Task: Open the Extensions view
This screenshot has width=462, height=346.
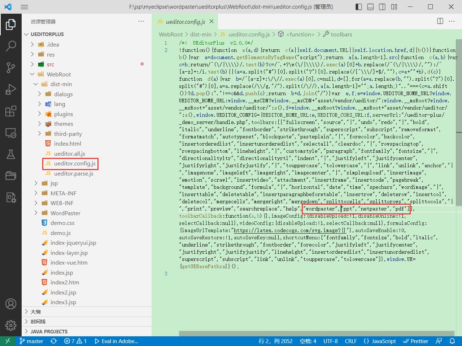Action: coord(11,111)
